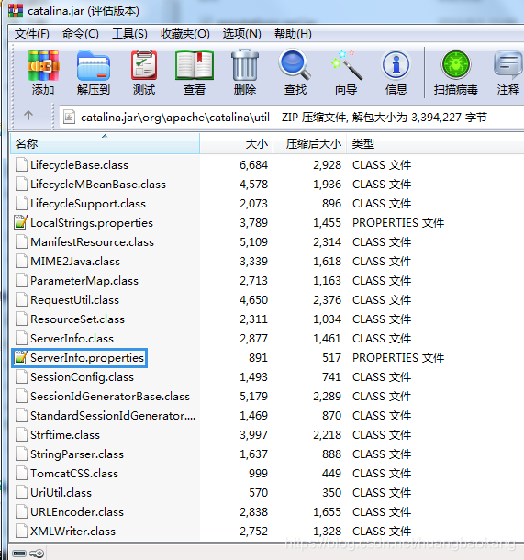
Task: Open the Commands (命令) menu
Action: [x=81, y=34]
